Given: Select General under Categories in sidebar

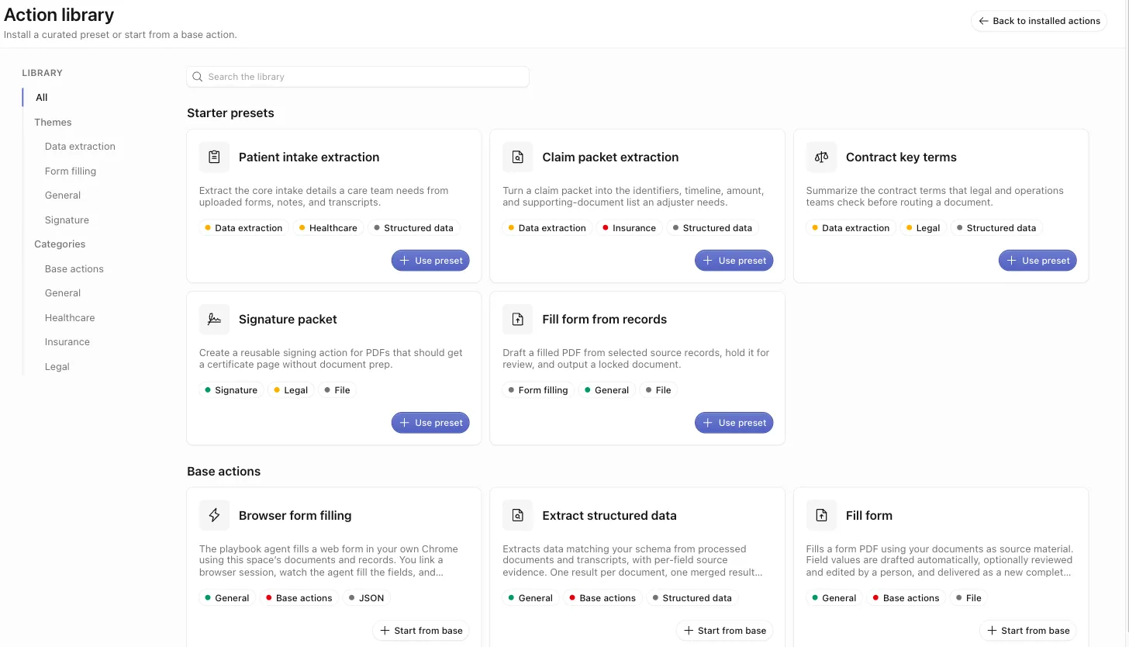Looking at the screenshot, I should [63, 293].
